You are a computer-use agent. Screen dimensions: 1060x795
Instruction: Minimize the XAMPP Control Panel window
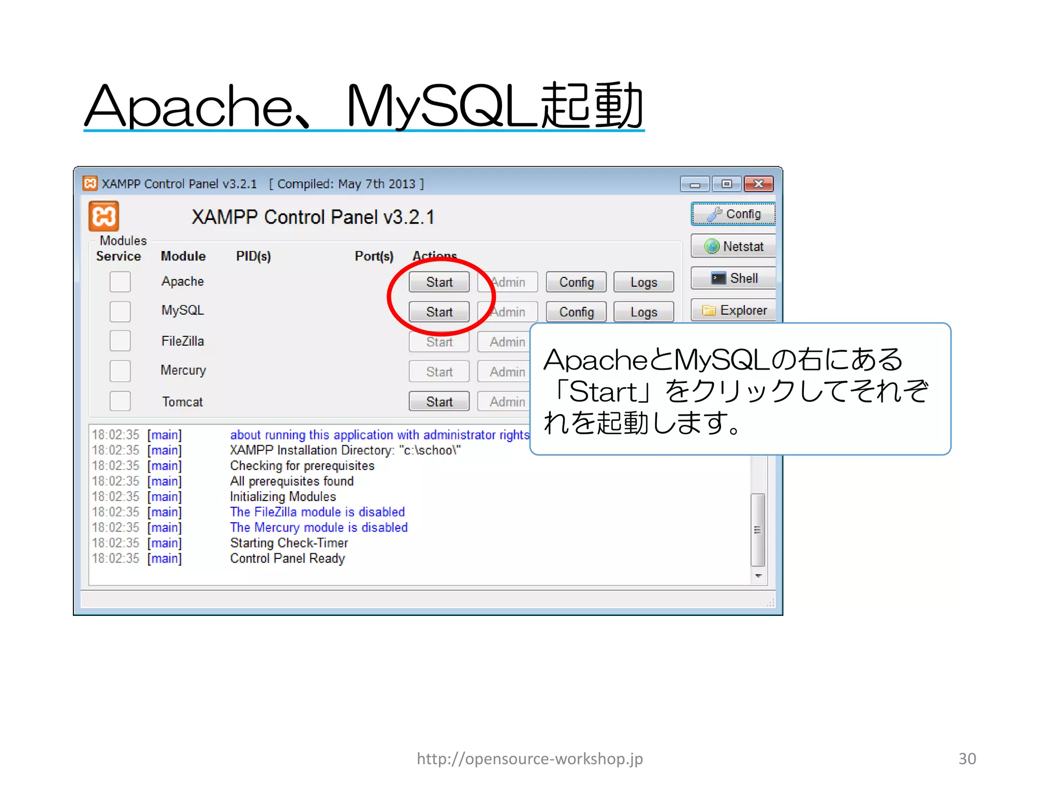(695, 184)
